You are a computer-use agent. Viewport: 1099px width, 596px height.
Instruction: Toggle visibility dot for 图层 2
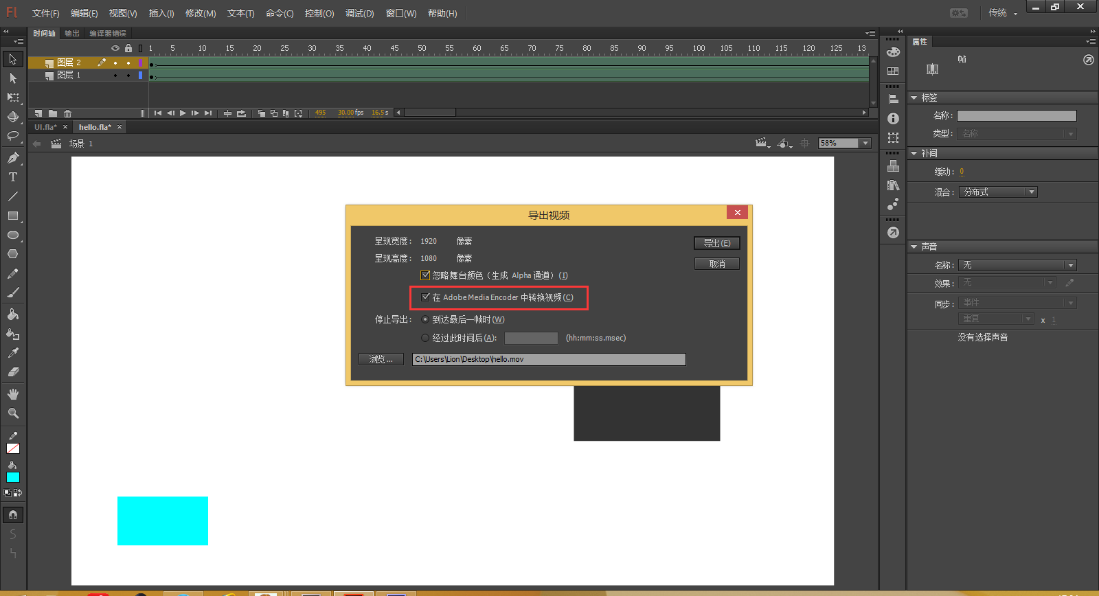click(x=115, y=62)
